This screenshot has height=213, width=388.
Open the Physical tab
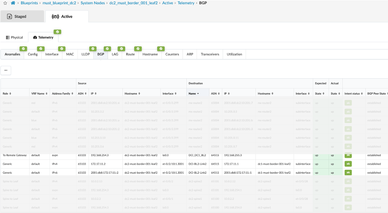(x=14, y=37)
